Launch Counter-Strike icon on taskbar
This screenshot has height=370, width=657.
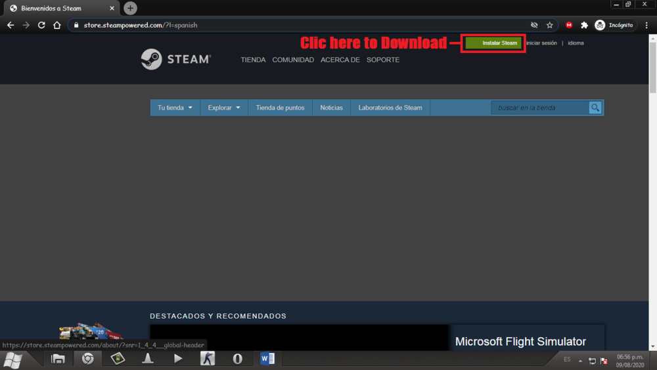[x=208, y=359]
